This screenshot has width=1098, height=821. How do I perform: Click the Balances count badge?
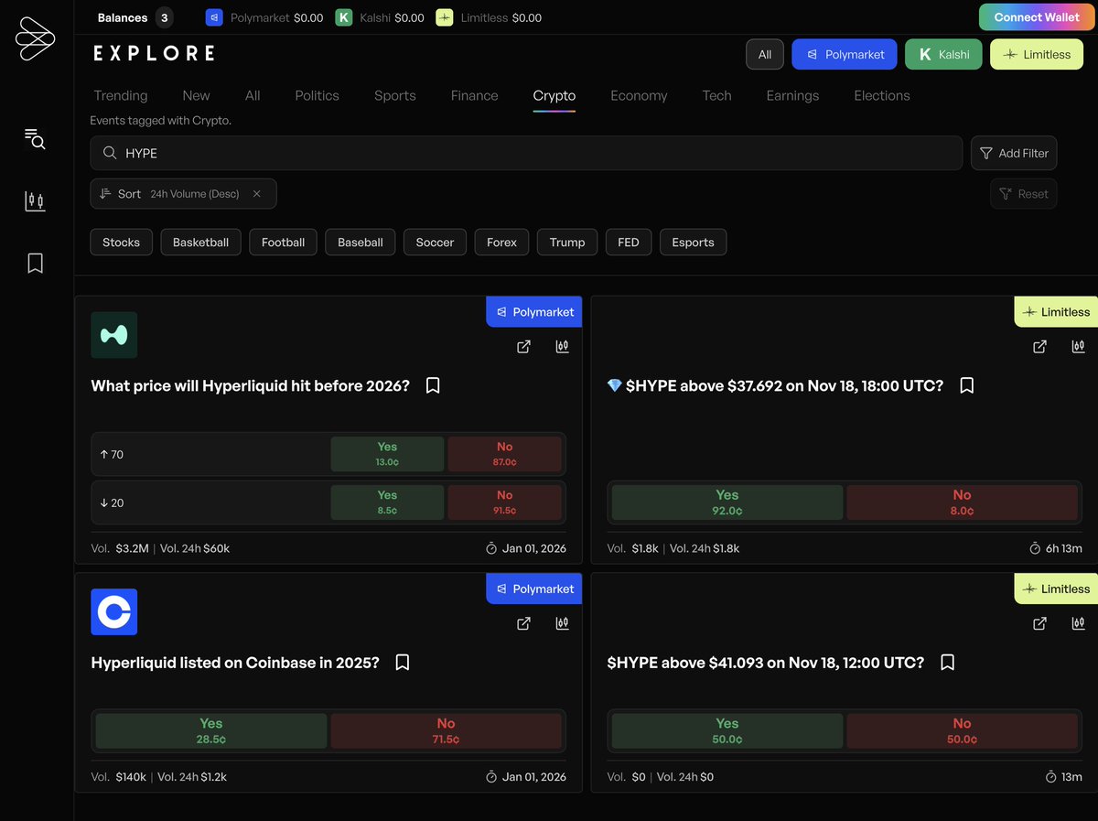164,17
